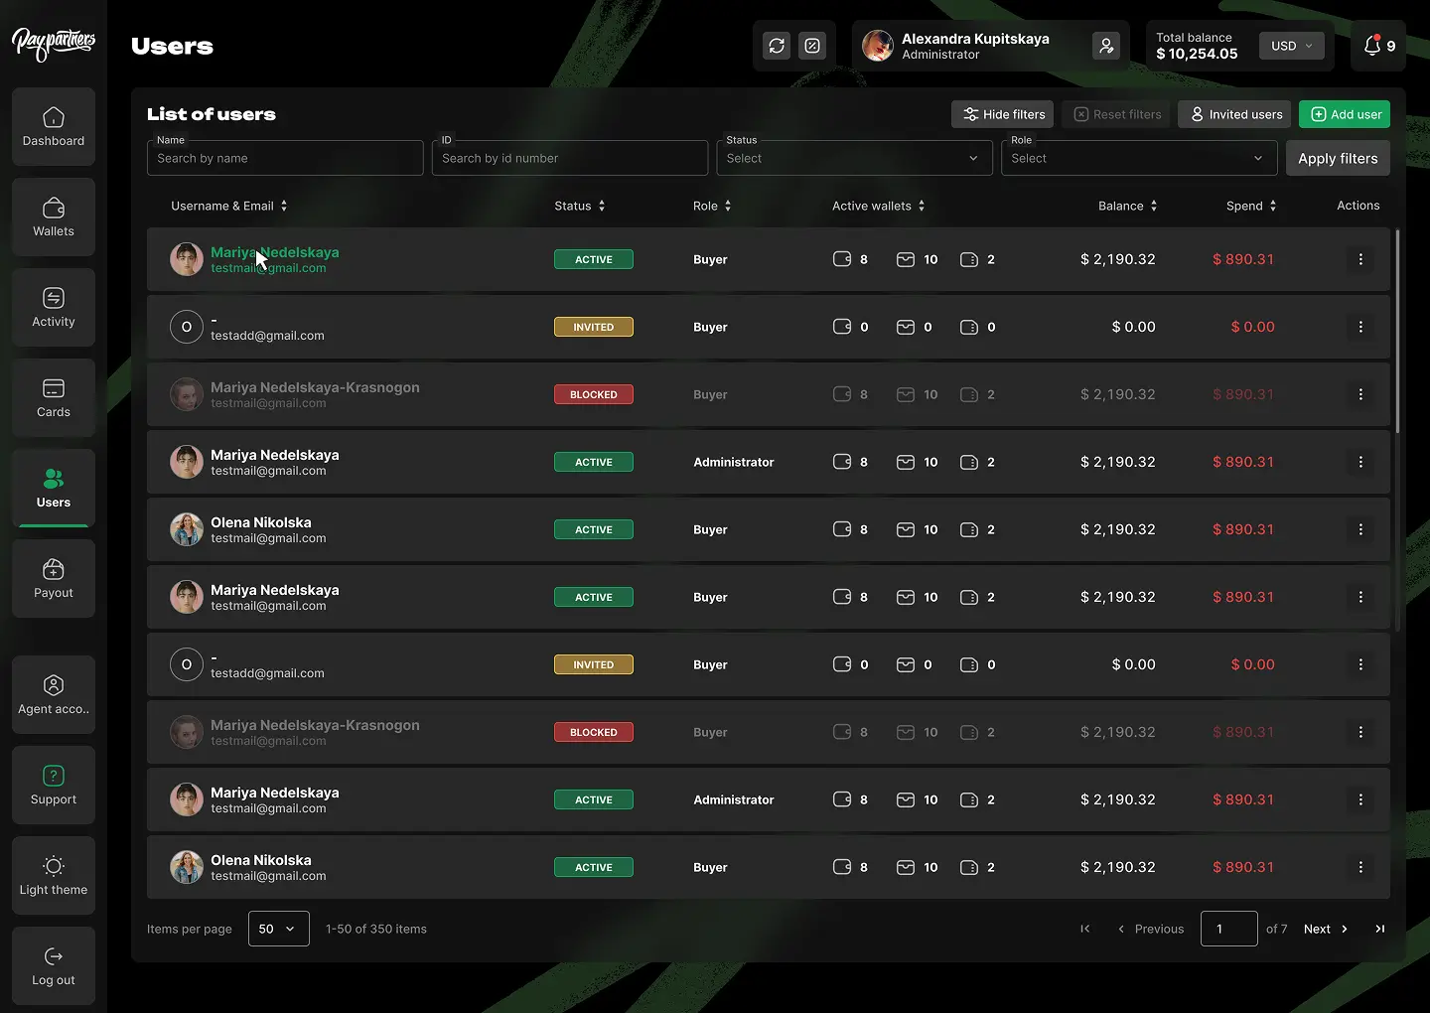Open the Activity section

click(54, 308)
